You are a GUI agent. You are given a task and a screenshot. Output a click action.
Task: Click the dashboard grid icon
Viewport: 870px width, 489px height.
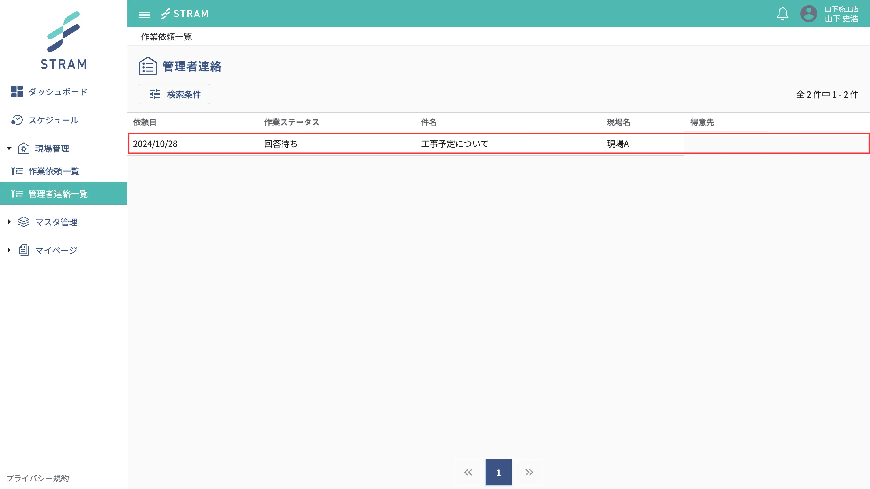click(x=16, y=91)
